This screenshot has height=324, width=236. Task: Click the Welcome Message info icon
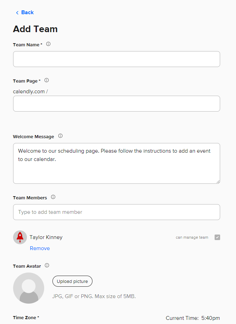60,136
